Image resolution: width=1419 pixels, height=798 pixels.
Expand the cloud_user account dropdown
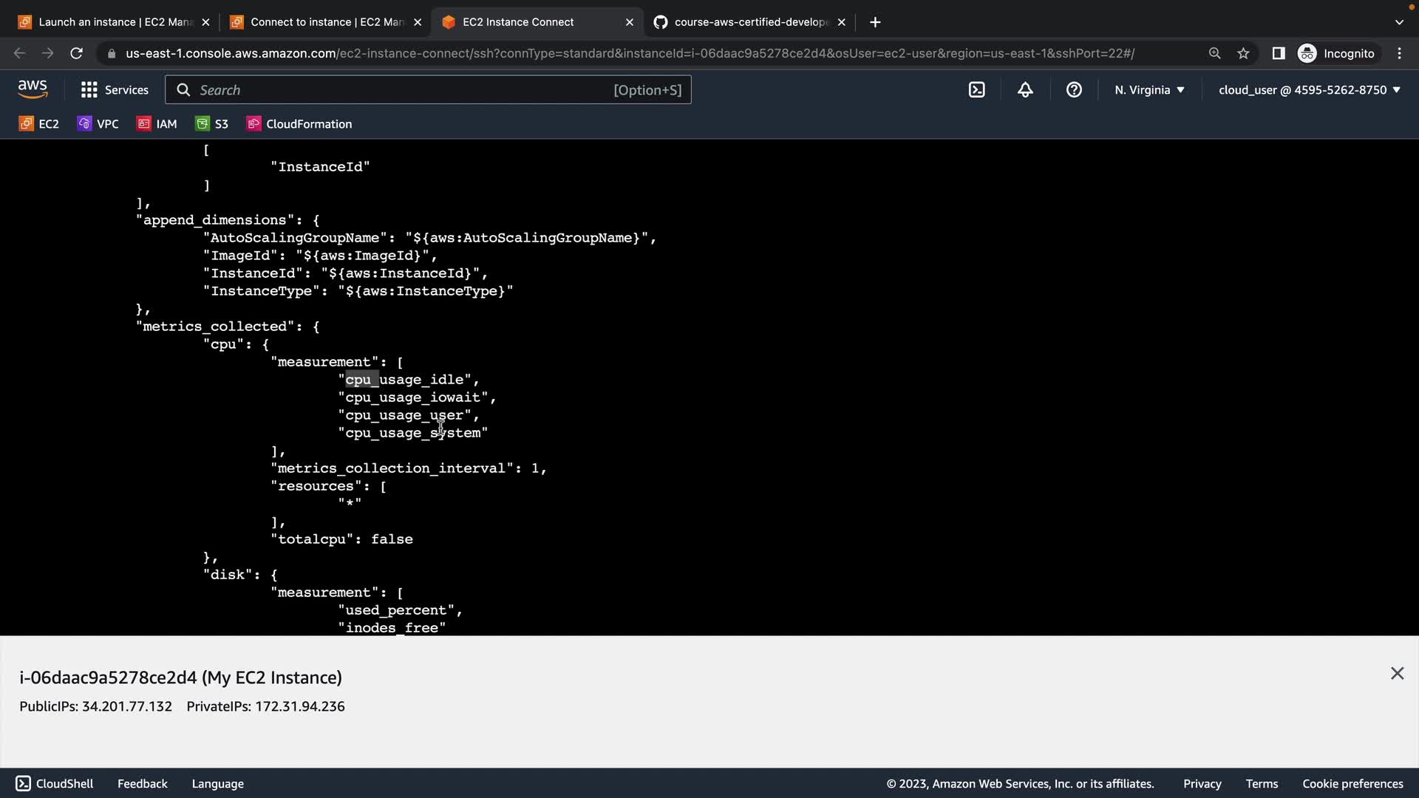click(x=1309, y=89)
